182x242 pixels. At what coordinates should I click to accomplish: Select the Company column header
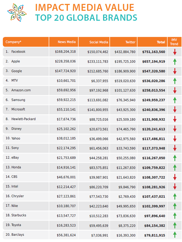26,42
